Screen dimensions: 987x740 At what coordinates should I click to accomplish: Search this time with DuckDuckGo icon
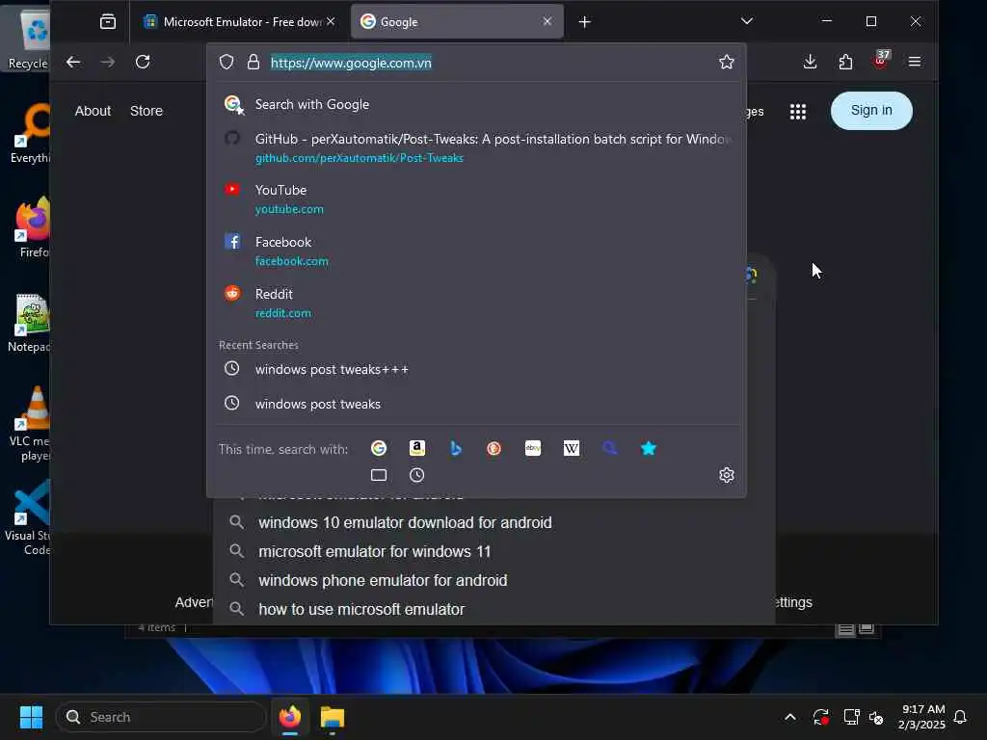[494, 448]
